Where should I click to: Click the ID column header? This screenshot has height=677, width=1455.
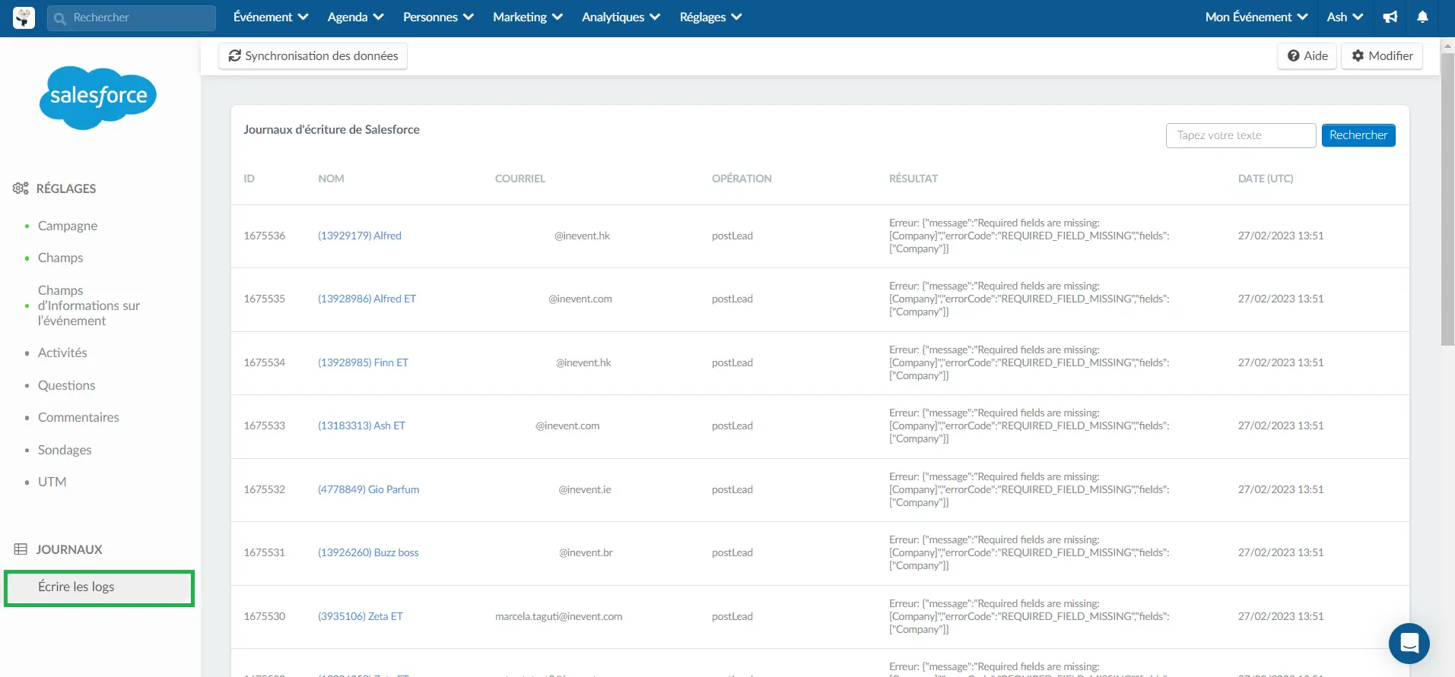click(x=249, y=179)
